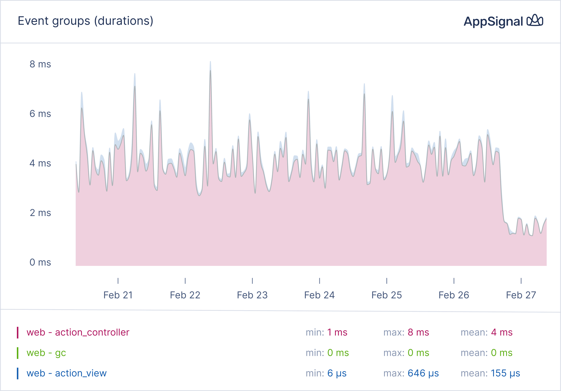The height and width of the screenshot is (391, 561).
Task: Toggle the web - gc legend entry
Action: pos(46,353)
